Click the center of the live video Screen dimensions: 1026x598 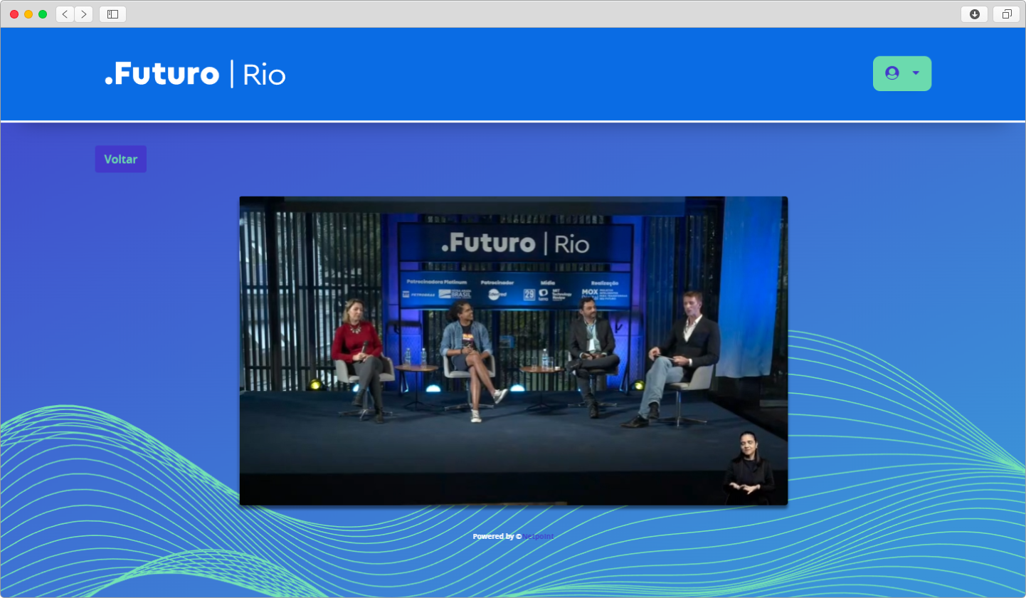pos(513,351)
